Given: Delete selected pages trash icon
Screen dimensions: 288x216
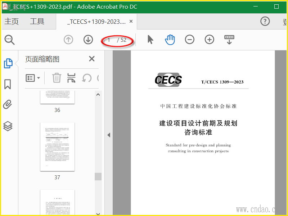Looking at the screenshot, I should click(x=57, y=78).
